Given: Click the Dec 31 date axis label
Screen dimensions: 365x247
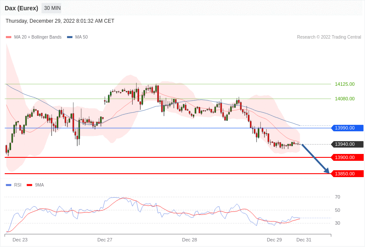Looking at the screenshot, I should pos(304,240).
